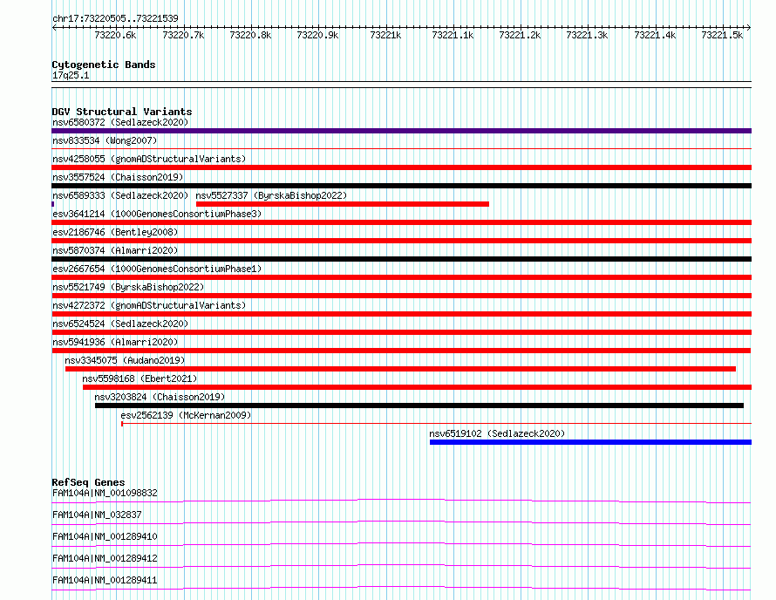Click the 73221.1k ruler mark
The height and width of the screenshot is (600, 776).
click(x=453, y=35)
